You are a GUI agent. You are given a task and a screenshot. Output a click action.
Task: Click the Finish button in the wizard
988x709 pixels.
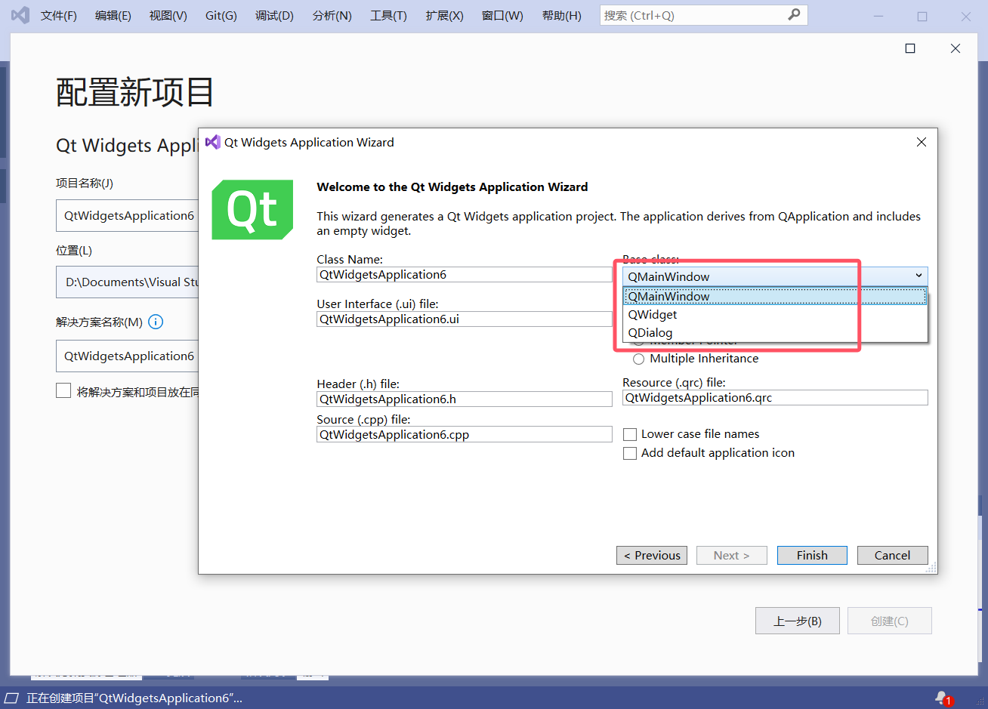(812, 555)
